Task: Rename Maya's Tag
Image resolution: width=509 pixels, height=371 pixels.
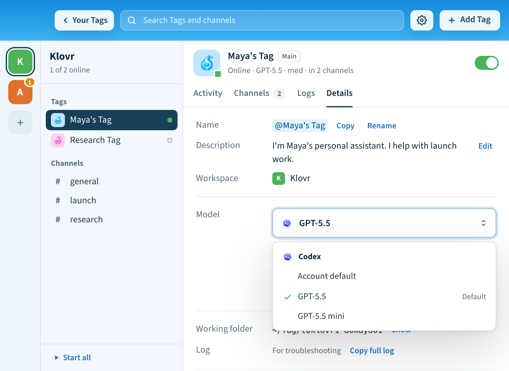Action: tap(382, 126)
